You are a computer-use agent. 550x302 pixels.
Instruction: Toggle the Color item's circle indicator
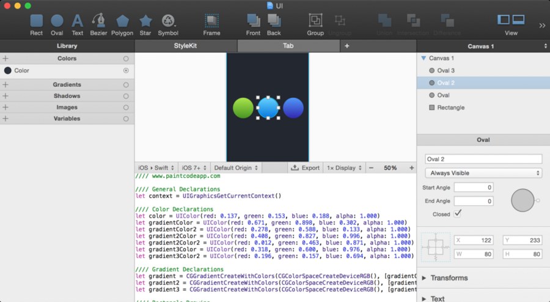click(126, 70)
